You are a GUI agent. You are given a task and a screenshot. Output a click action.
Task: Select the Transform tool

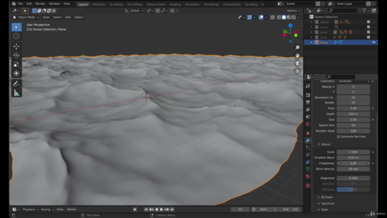16,73
